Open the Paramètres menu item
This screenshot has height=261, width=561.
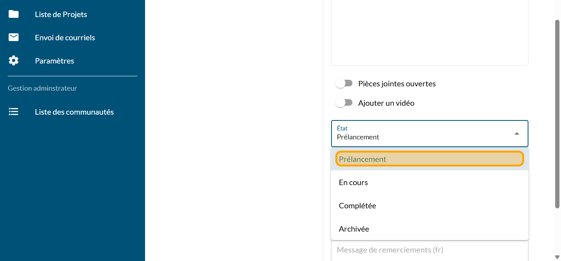point(54,61)
